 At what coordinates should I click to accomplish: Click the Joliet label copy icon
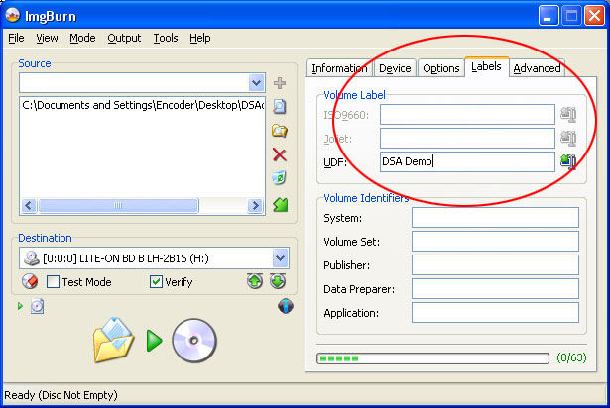pyautogui.click(x=568, y=138)
